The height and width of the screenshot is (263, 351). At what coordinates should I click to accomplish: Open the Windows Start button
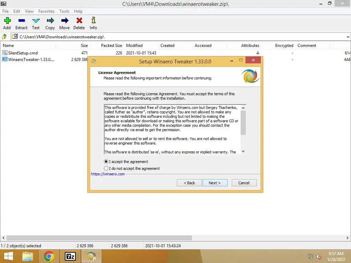[9, 256]
